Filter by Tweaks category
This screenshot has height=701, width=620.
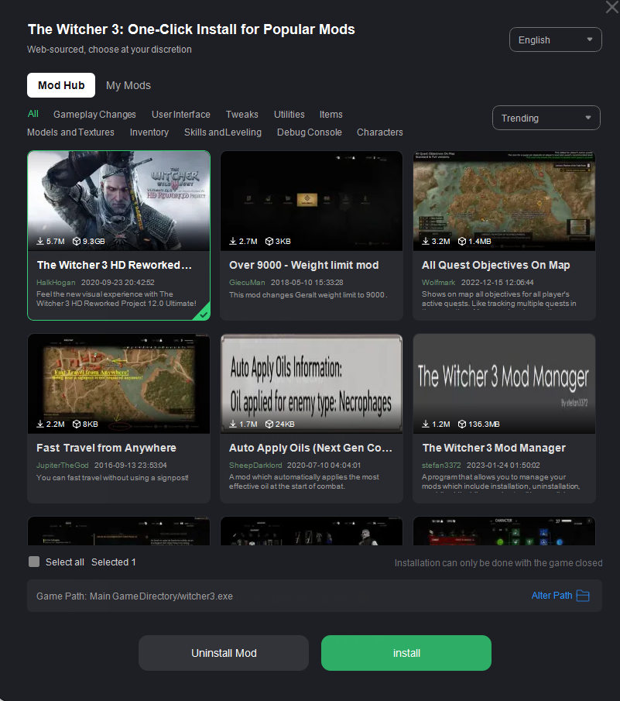point(242,115)
